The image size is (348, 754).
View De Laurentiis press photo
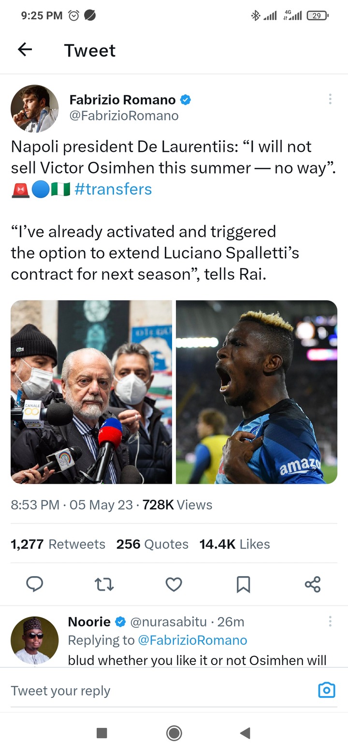pyautogui.click(x=91, y=392)
